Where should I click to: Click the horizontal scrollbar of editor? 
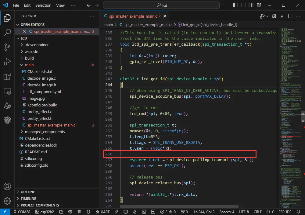click(x=179, y=206)
